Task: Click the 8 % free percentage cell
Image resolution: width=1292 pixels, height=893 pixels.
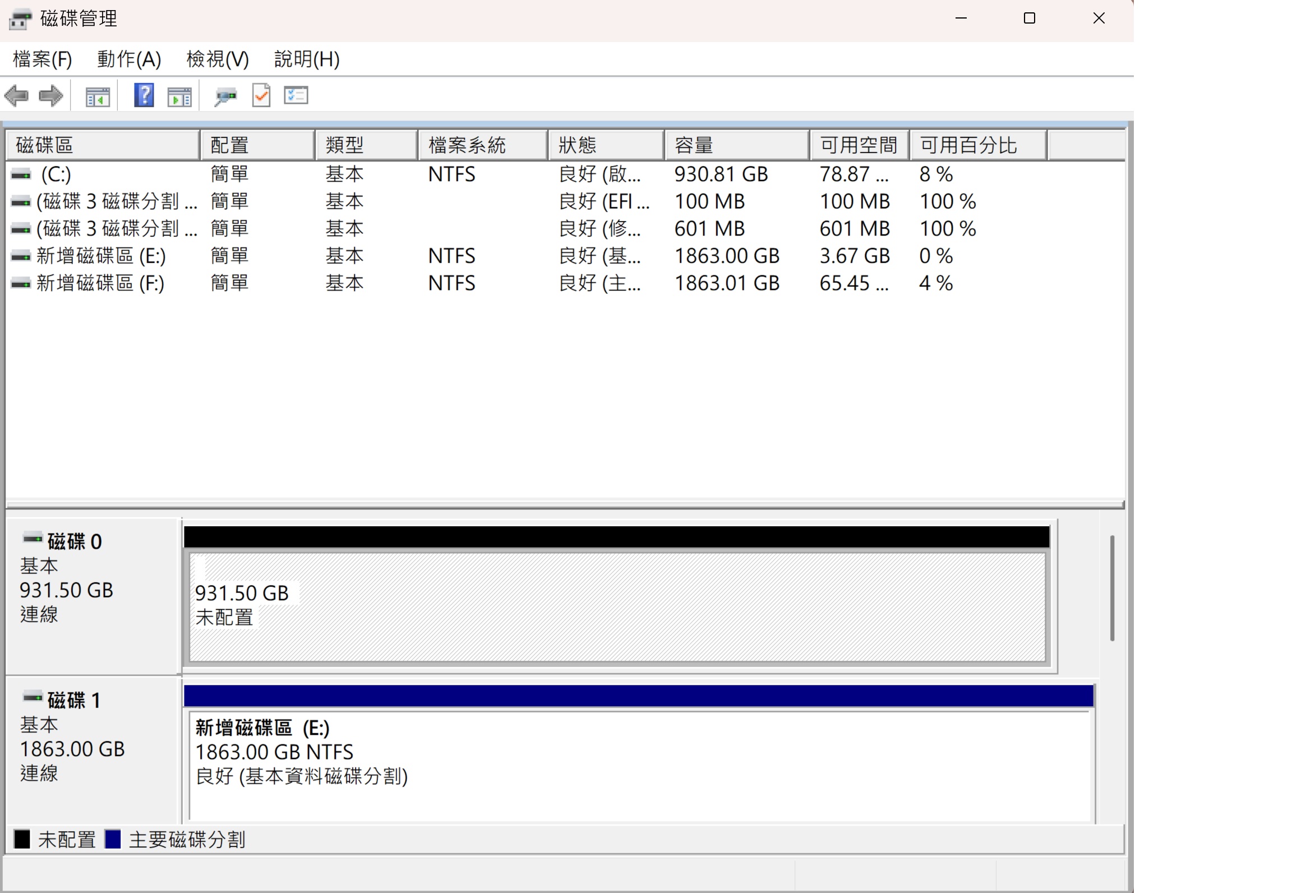Action: pos(936,174)
